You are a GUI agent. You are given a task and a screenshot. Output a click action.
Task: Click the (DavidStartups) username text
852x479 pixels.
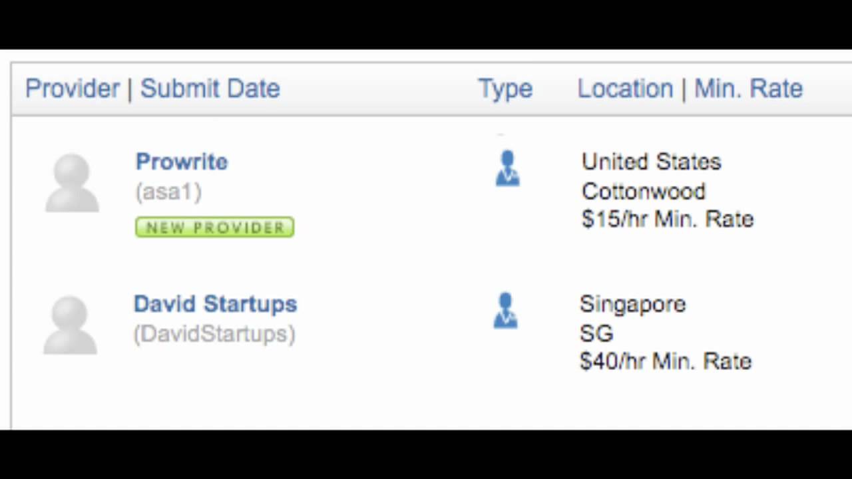(214, 334)
